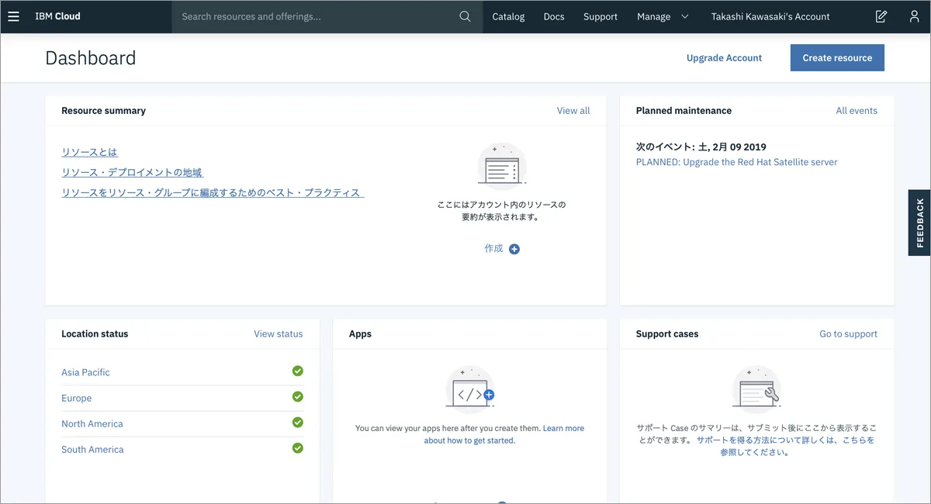
Task: Click the Apps card title
Action: click(360, 334)
